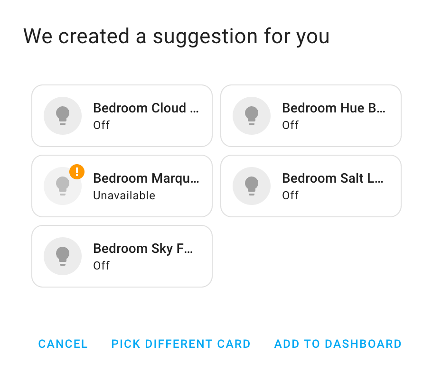Toggle the Bedroom Salt Lamp bulb icon
Image resolution: width=432 pixels, height=372 pixels.
(x=252, y=186)
